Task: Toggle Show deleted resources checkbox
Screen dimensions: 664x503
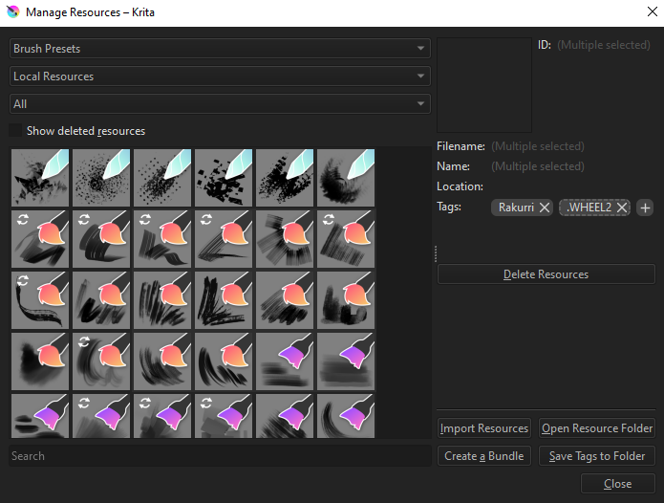Action: 16,130
